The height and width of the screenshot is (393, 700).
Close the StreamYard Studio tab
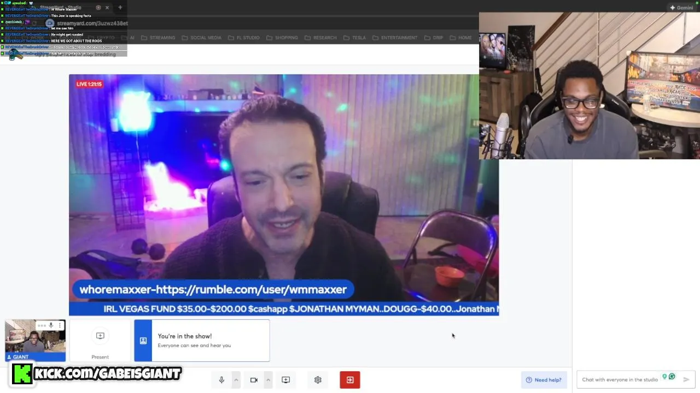point(107,8)
